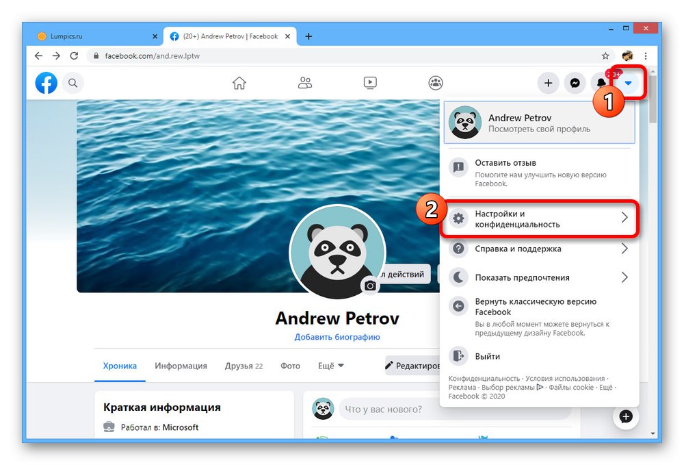The height and width of the screenshot is (465, 684).
Task: Click the gear icon for settings
Action: click(x=458, y=218)
